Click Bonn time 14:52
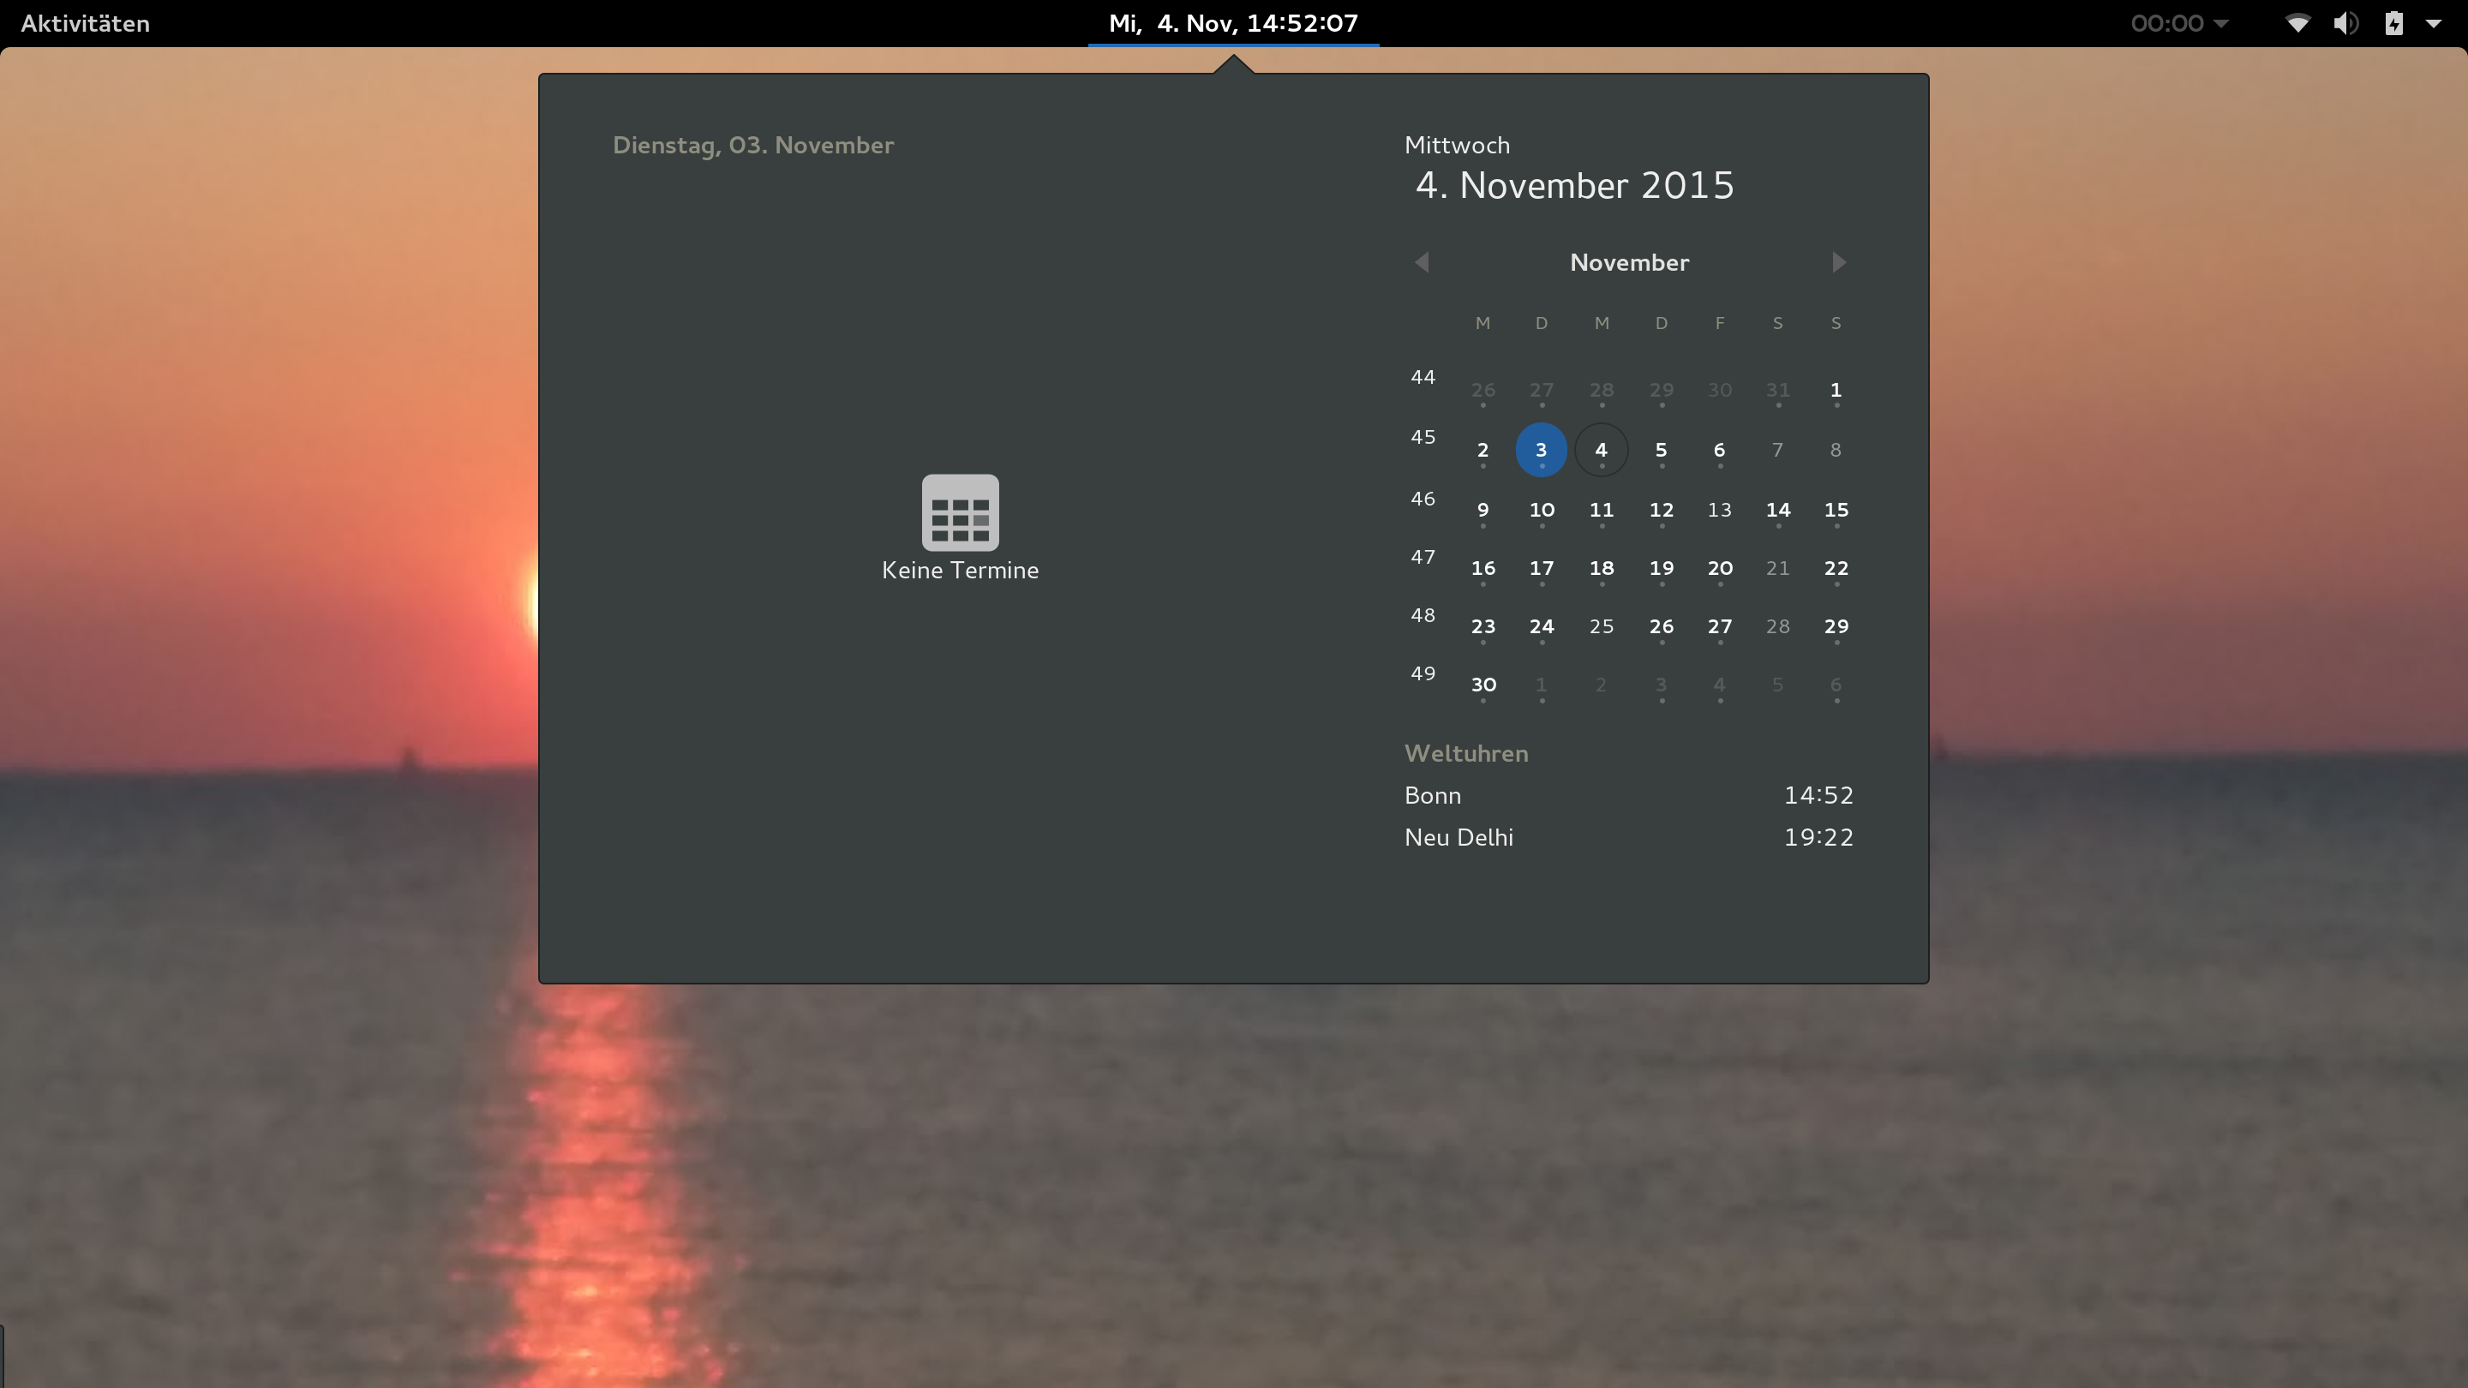This screenshot has height=1388, width=2468. tap(1818, 796)
